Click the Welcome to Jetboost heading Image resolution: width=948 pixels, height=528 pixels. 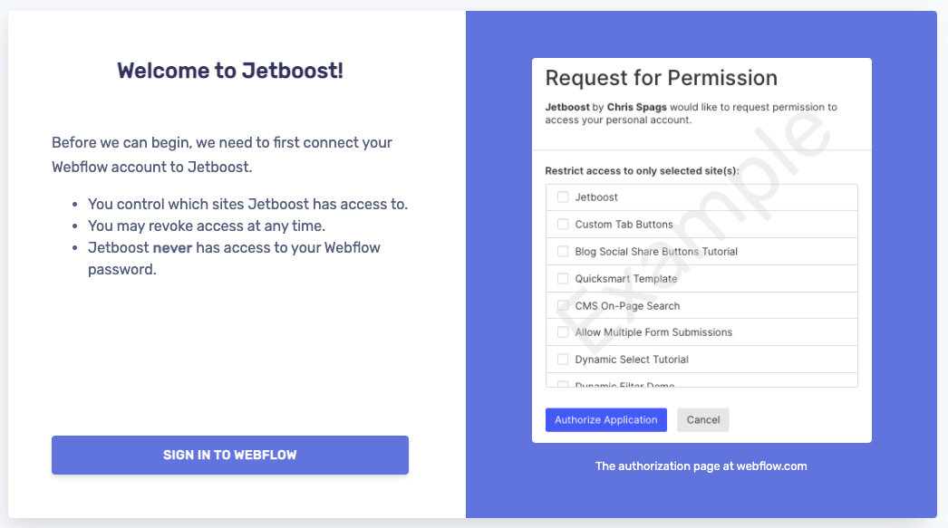[x=230, y=71]
